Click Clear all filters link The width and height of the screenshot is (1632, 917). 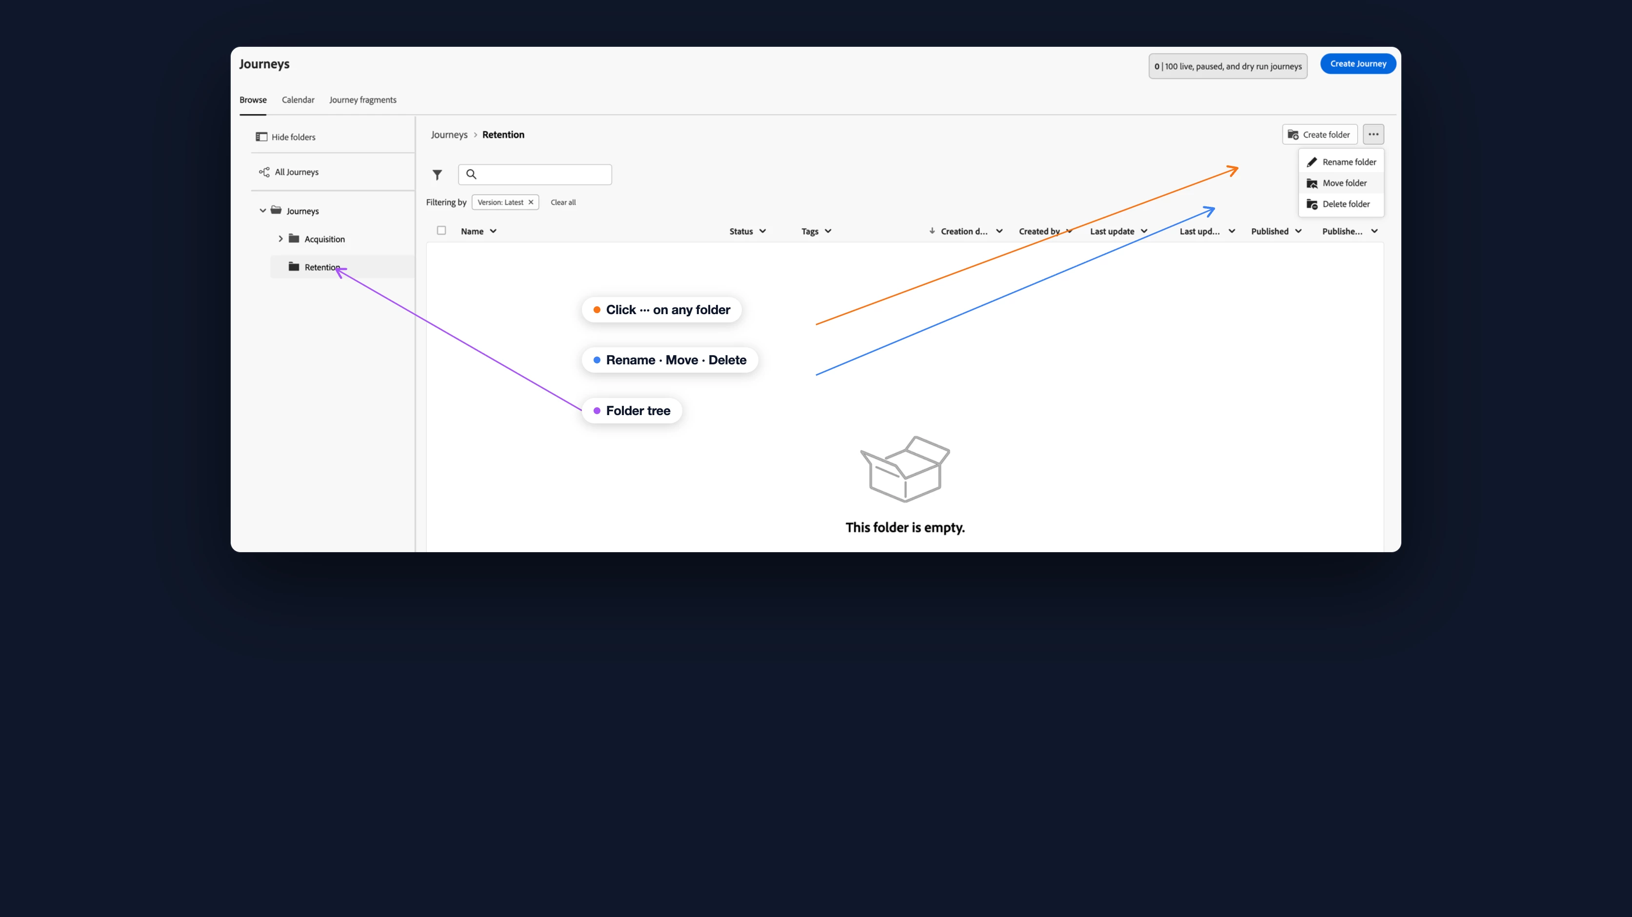coord(563,202)
